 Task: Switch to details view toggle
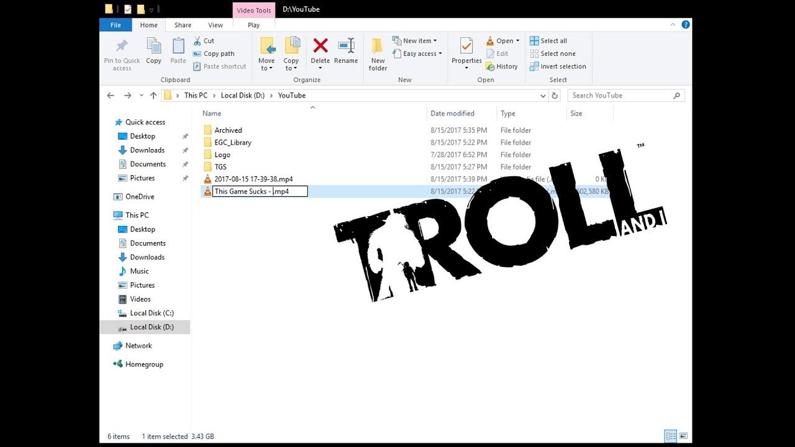(x=670, y=436)
